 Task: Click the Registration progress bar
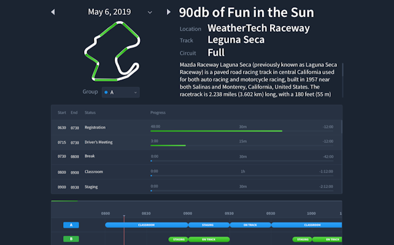[x=242, y=131]
